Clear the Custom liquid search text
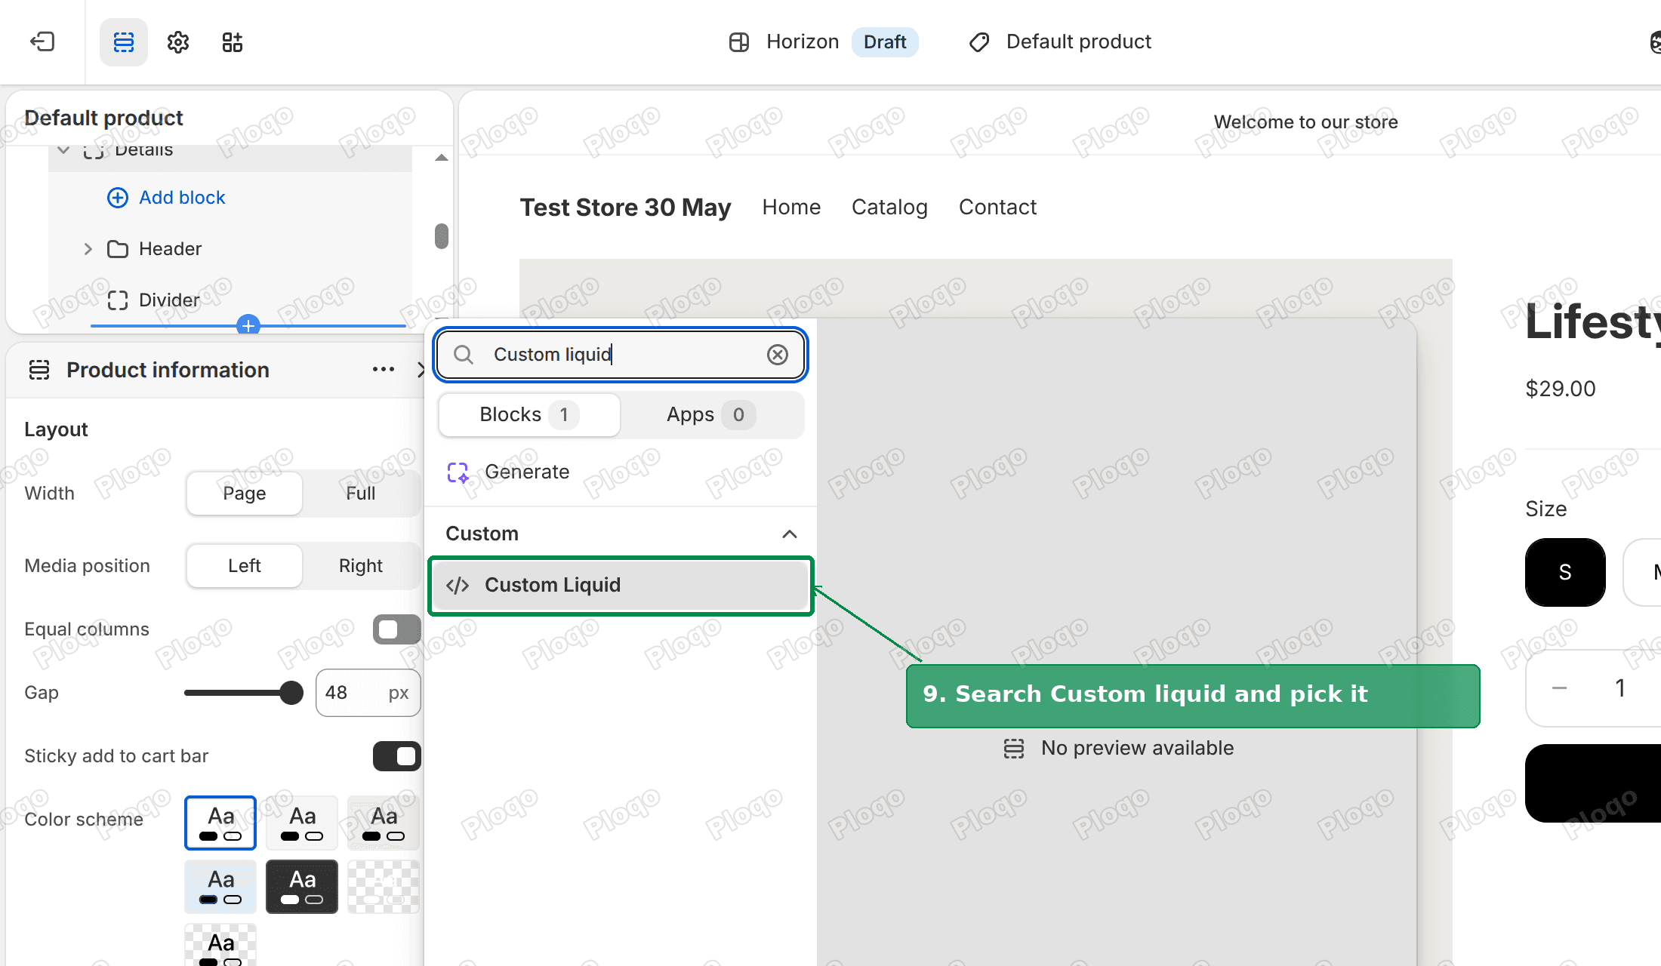Screen dimensions: 1661x966 click(778, 355)
